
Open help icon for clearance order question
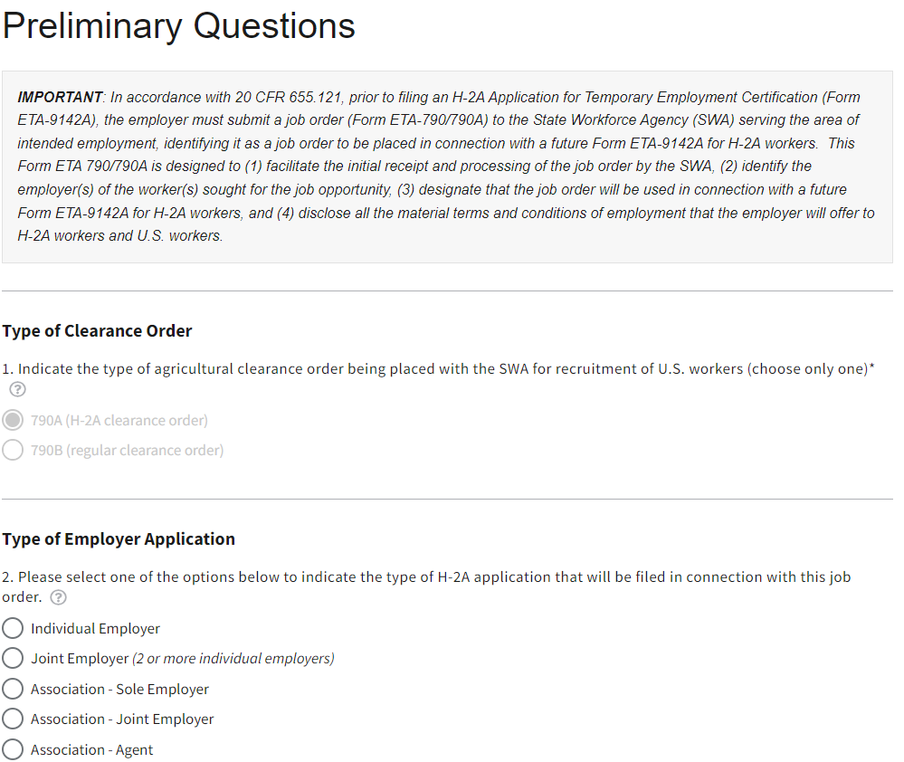16,390
